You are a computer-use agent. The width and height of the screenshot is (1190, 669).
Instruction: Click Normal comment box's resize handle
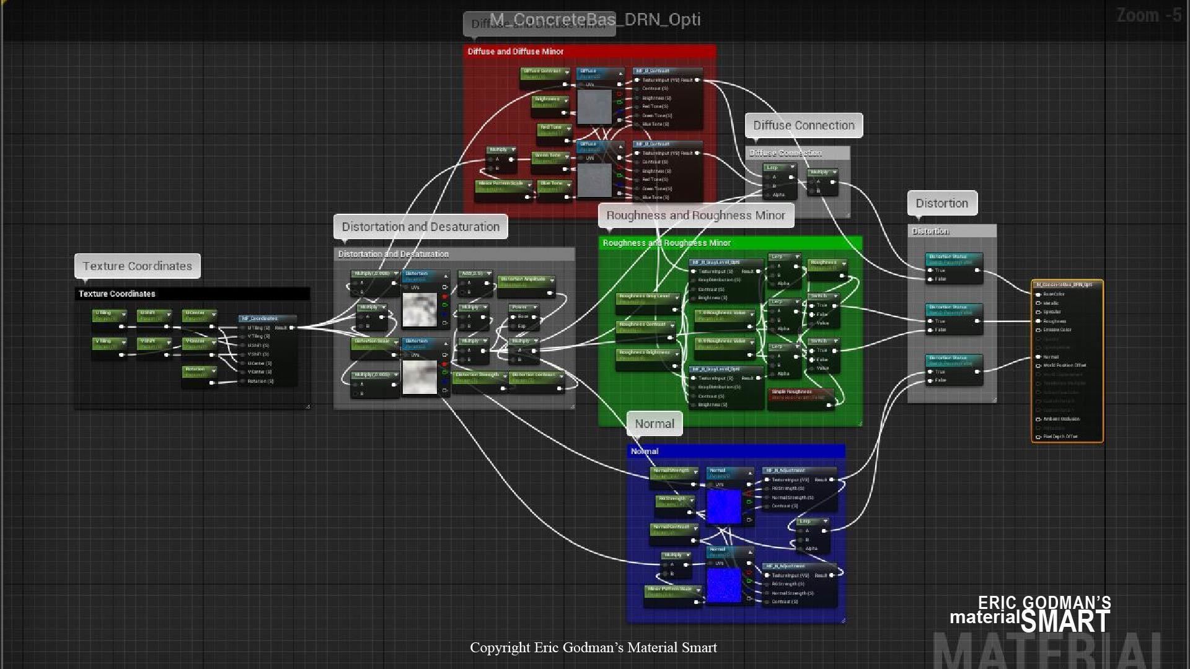pyautogui.click(x=843, y=619)
